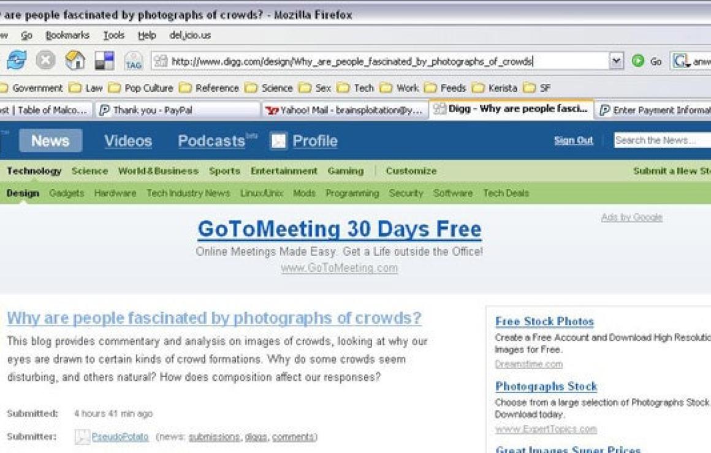This screenshot has width=711, height=453.
Task: Select the Science category in Digg nav
Action: point(89,171)
